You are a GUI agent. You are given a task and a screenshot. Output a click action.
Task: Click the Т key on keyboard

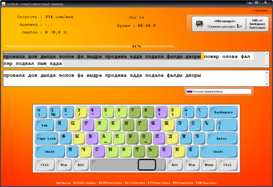(139, 152)
